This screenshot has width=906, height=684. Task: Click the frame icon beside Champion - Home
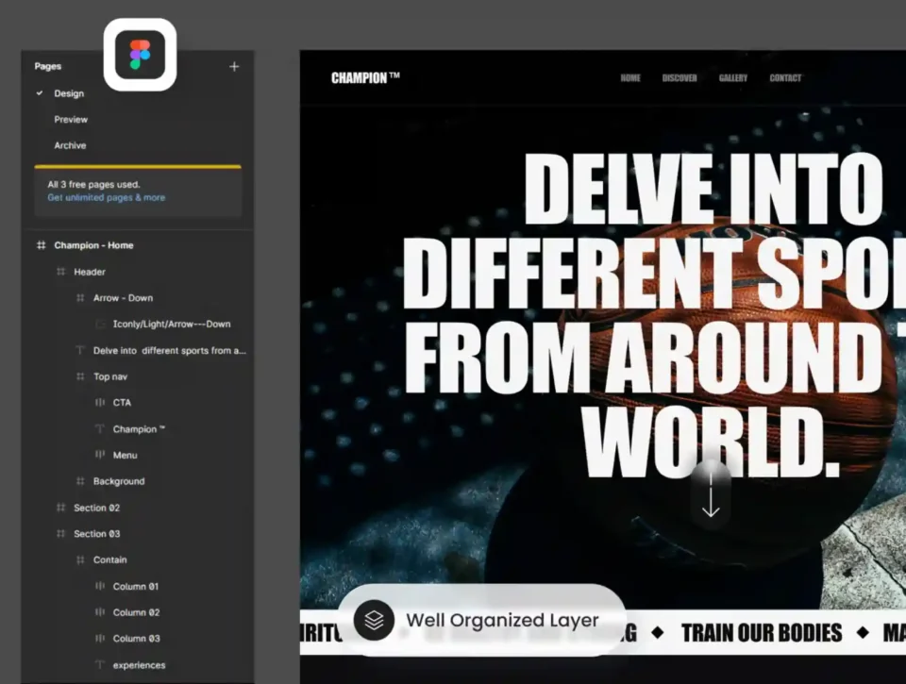[41, 245]
